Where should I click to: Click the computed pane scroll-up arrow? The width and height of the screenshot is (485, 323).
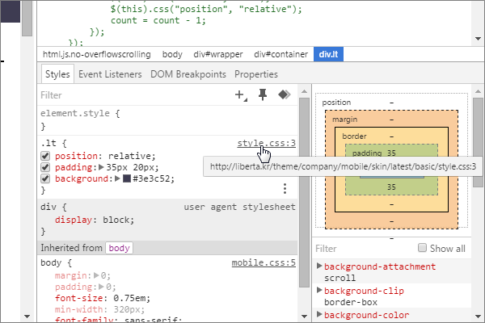(x=478, y=91)
